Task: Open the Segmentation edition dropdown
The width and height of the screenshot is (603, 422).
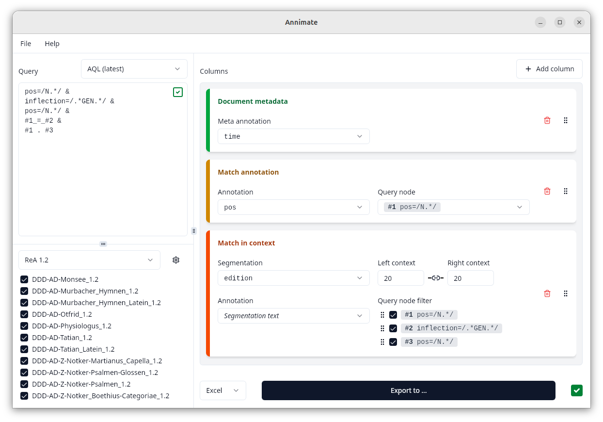Action: (x=294, y=278)
